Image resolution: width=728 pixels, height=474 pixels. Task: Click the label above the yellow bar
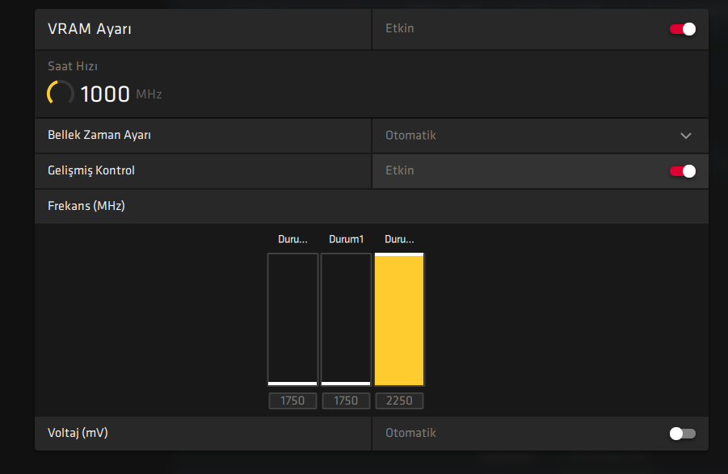coord(399,240)
